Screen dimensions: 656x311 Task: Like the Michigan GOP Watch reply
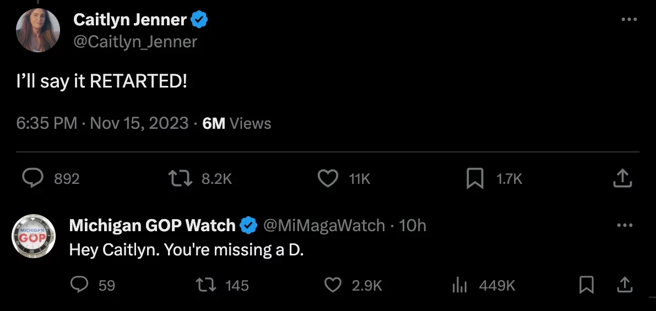(333, 285)
